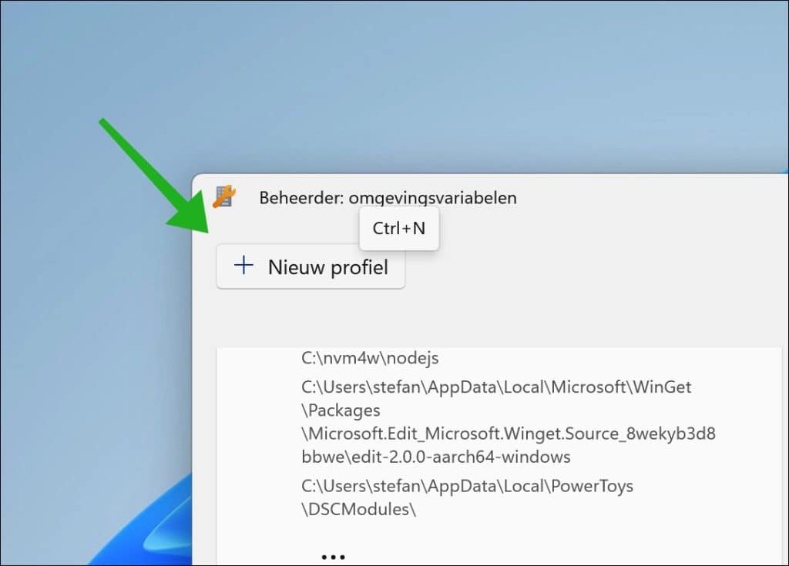The image size is (789, 566).
Task: Click the Beheerder: omgevingsvariabelen window title
Action: pyautogui.click(x=388, y=198)
